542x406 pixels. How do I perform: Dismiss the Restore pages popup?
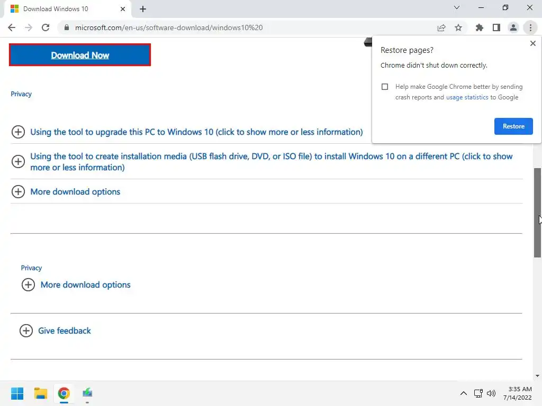532,43
